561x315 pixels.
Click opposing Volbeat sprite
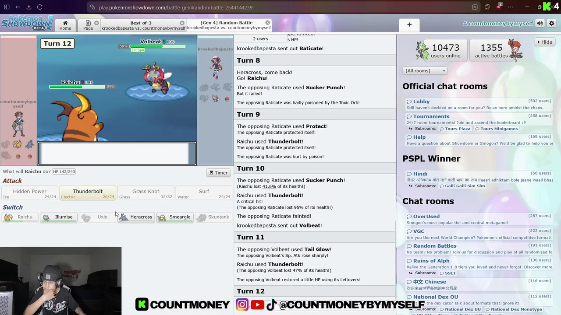point(156,78)
